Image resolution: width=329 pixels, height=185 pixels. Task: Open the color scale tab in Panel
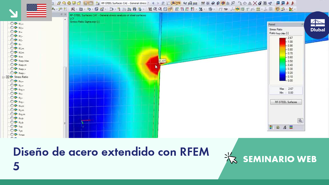(271, 127)
